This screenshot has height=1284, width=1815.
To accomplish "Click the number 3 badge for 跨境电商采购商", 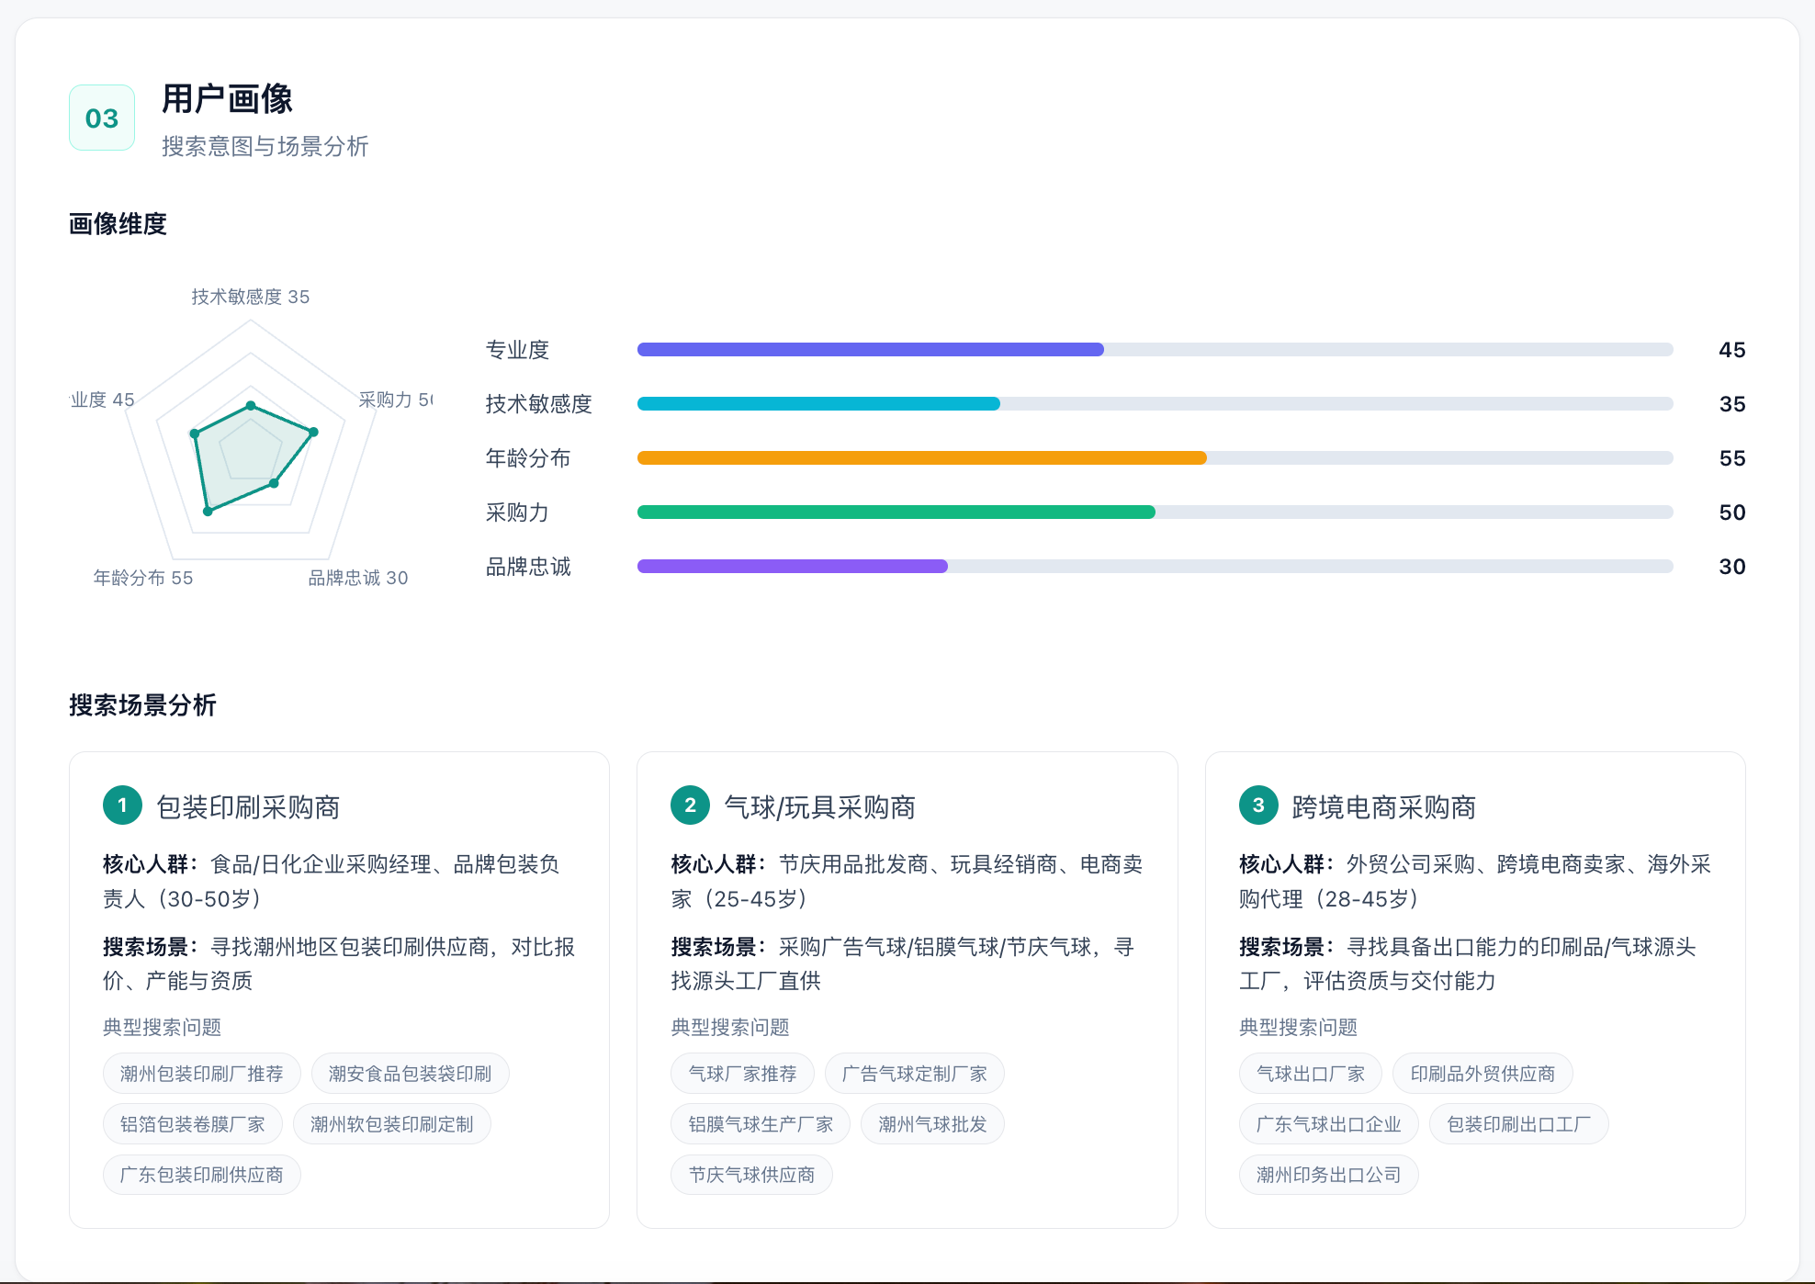I will [1258, 805].
